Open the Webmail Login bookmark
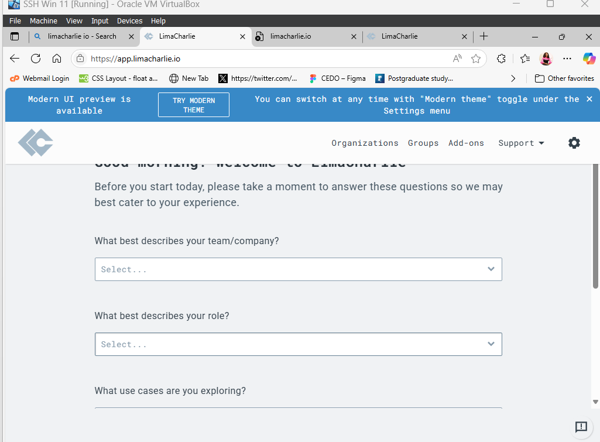The width and height of the screenshot is (600, 442). (39, 78)
